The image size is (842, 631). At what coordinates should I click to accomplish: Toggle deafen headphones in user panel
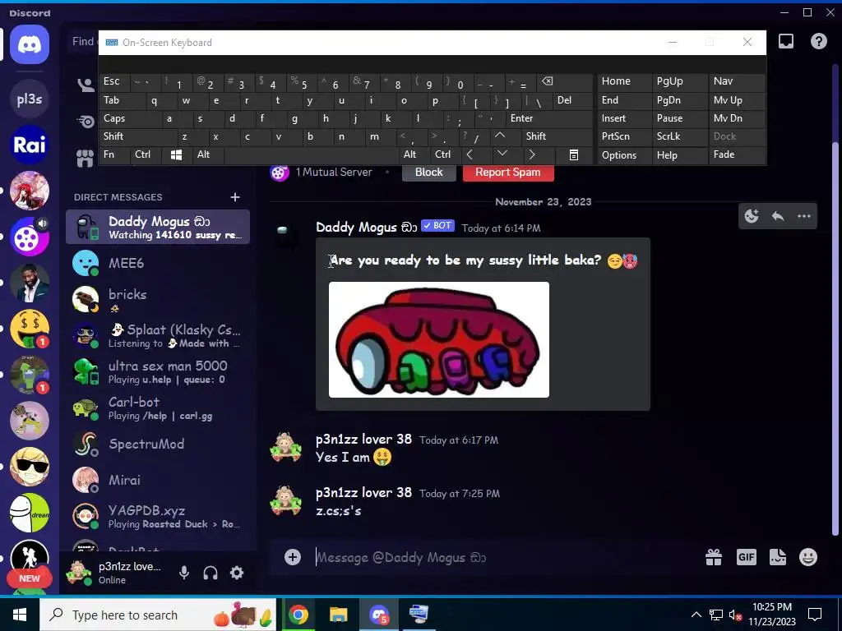(210, 573)
